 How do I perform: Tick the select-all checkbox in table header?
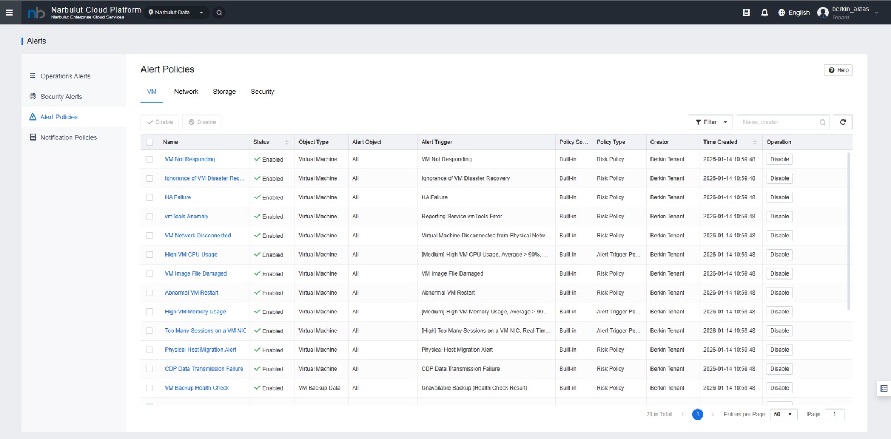(149, 142)
